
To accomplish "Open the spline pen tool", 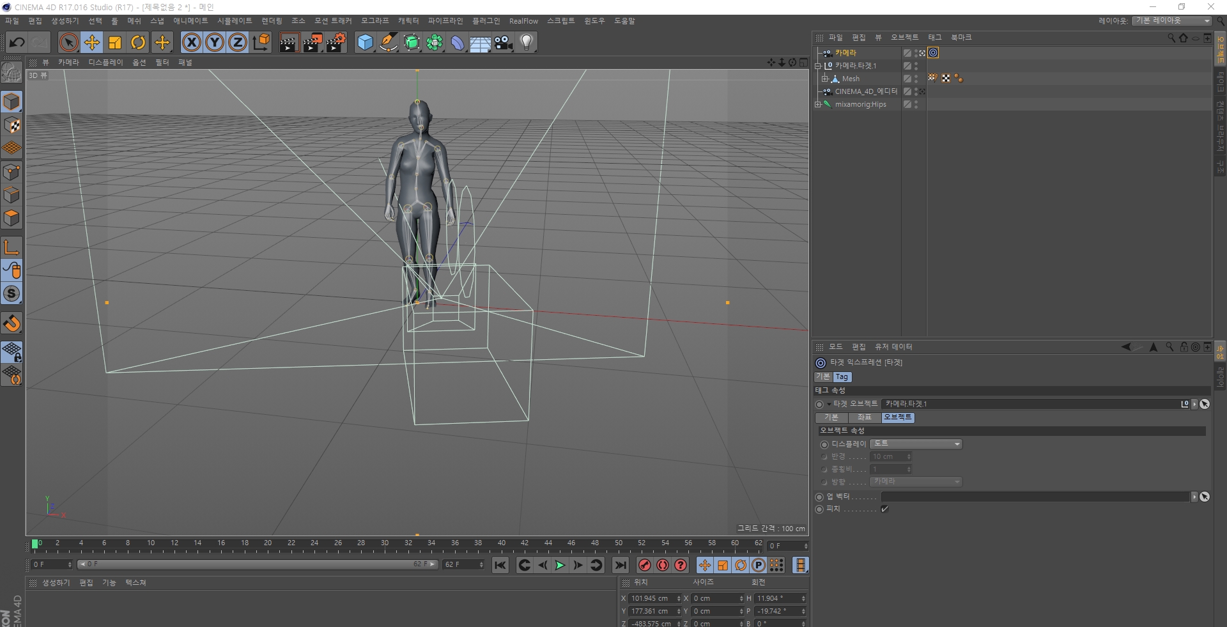I will (x=389, y=43).
